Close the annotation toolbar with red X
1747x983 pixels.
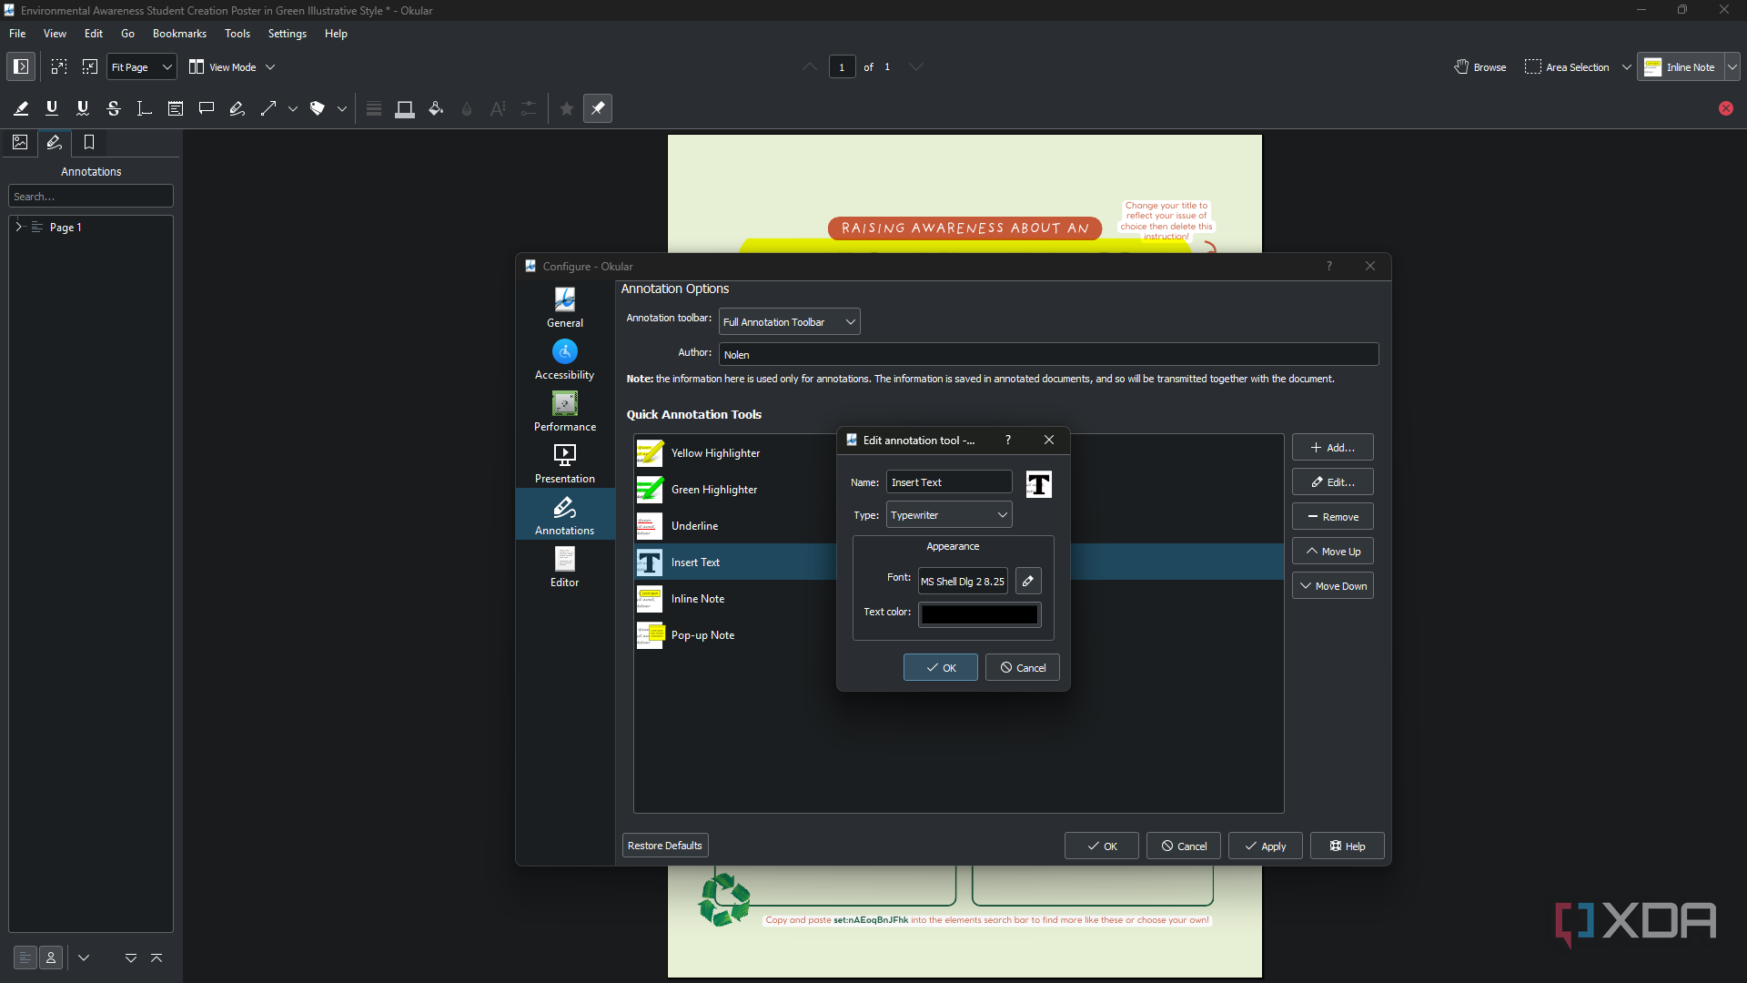point(1726,108)
